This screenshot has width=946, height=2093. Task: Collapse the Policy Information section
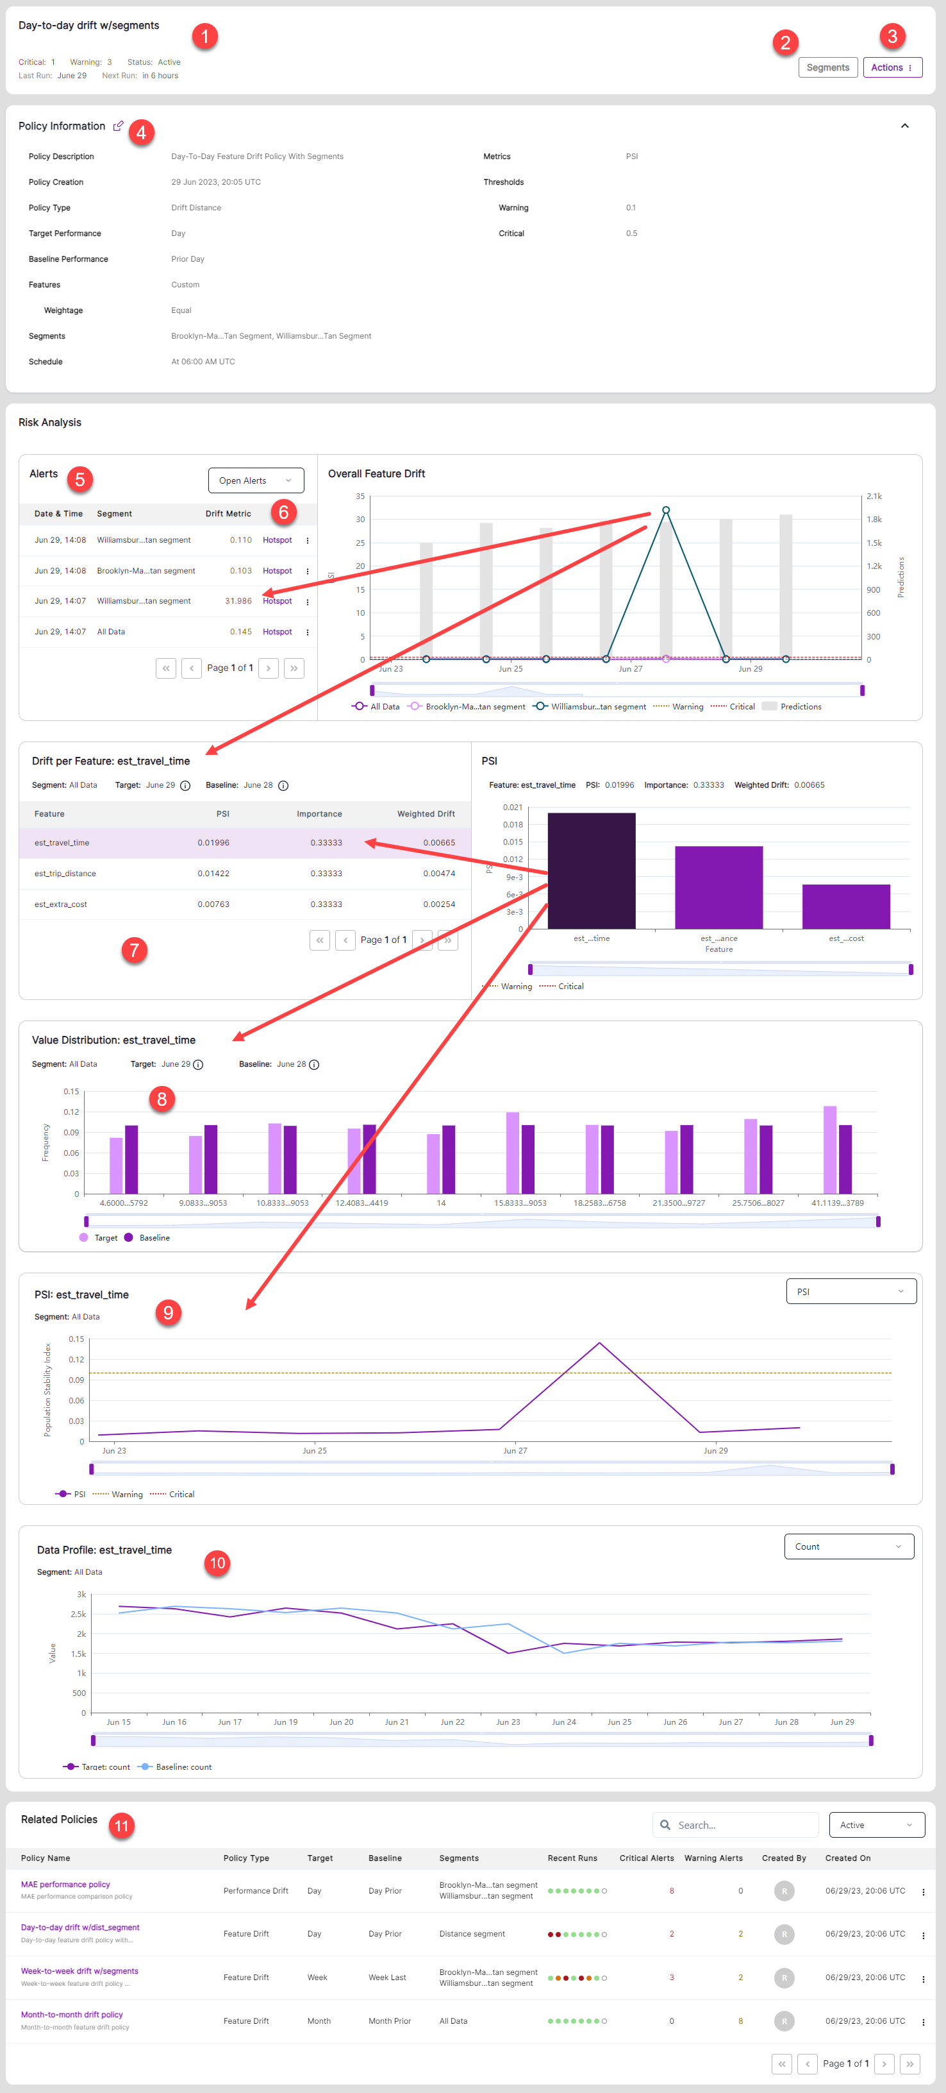point(904,126)
